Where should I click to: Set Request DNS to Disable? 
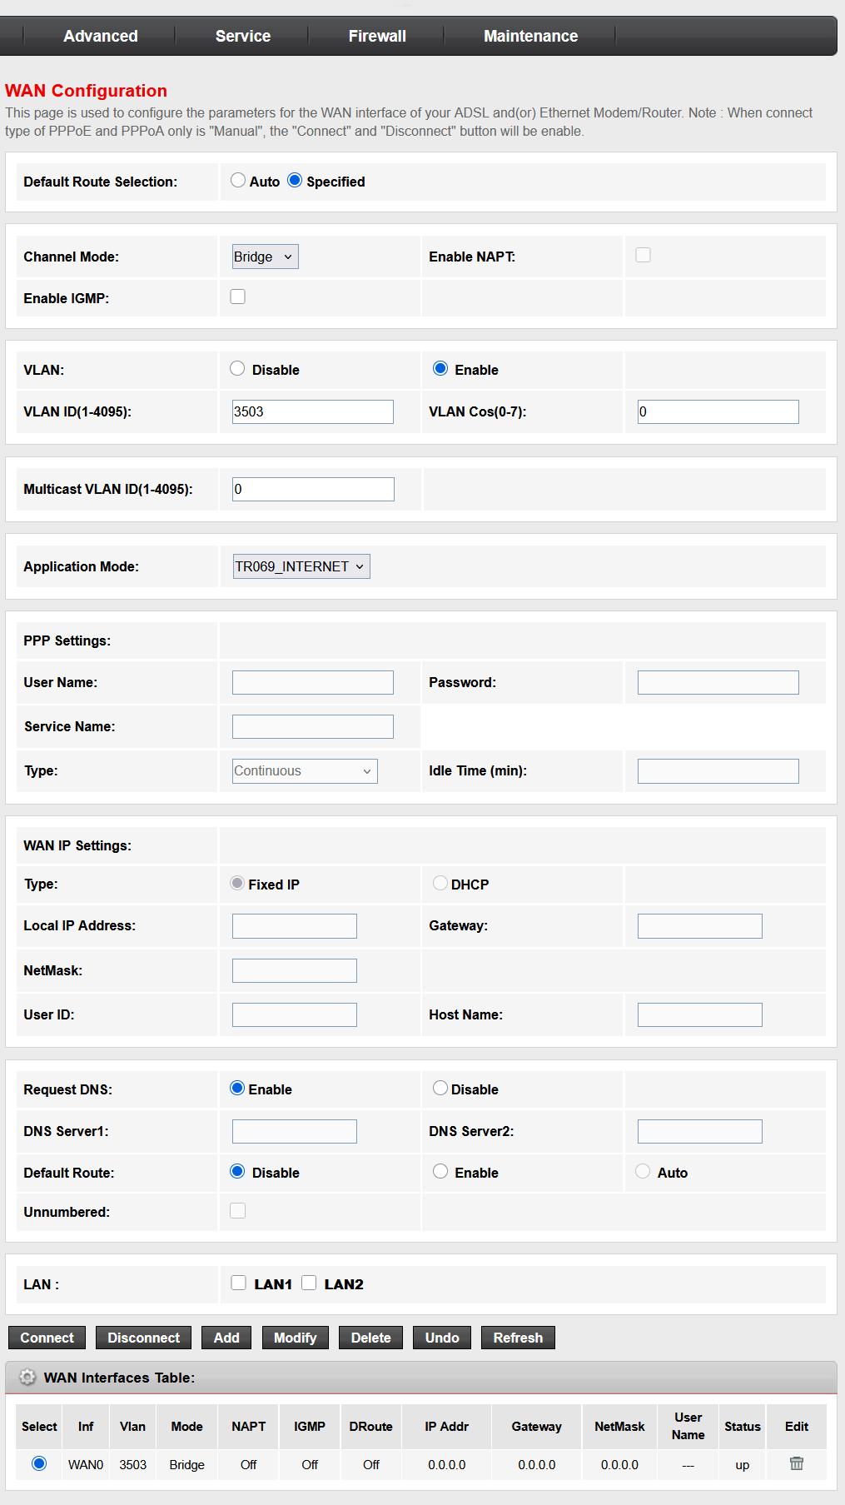coord(440,1089)
